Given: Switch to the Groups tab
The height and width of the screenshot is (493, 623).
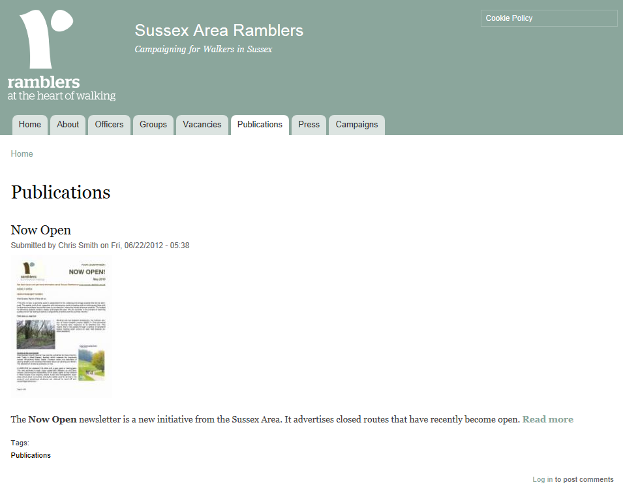Looking at the screenshot, I should click(153, 125).
